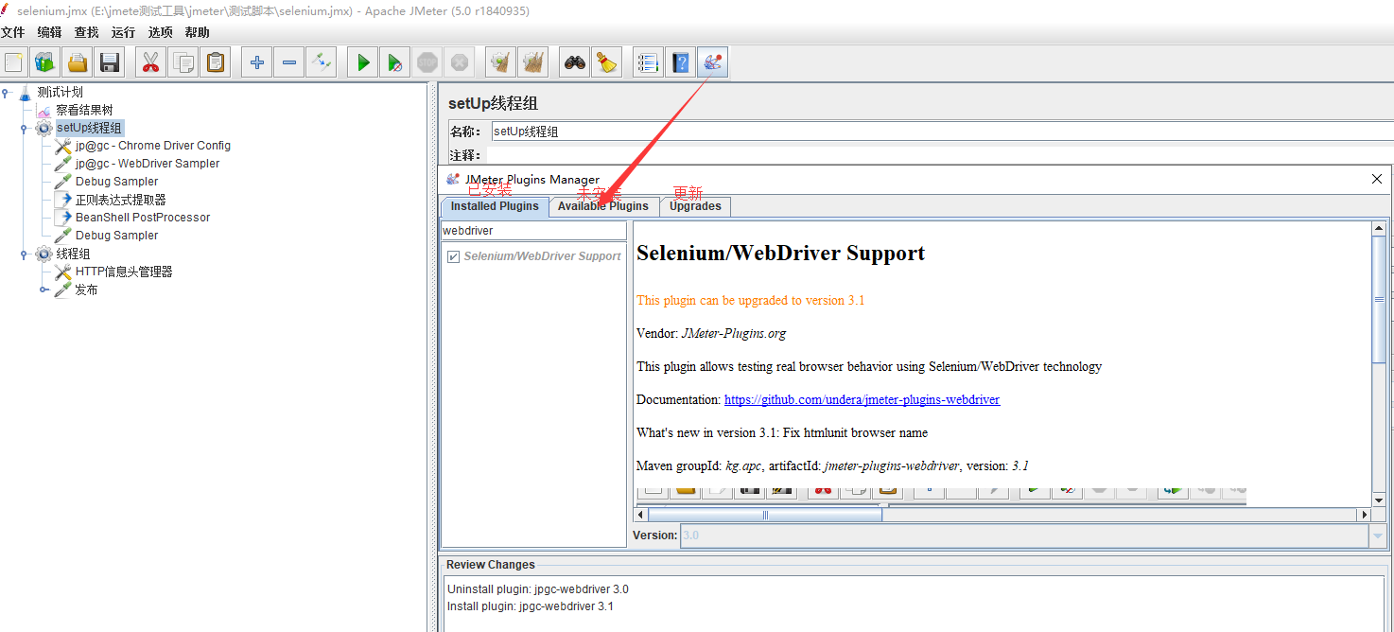Collapse the setUp线程组 tree node
This screenshot has height=632, width=1394.
[25, 129]
